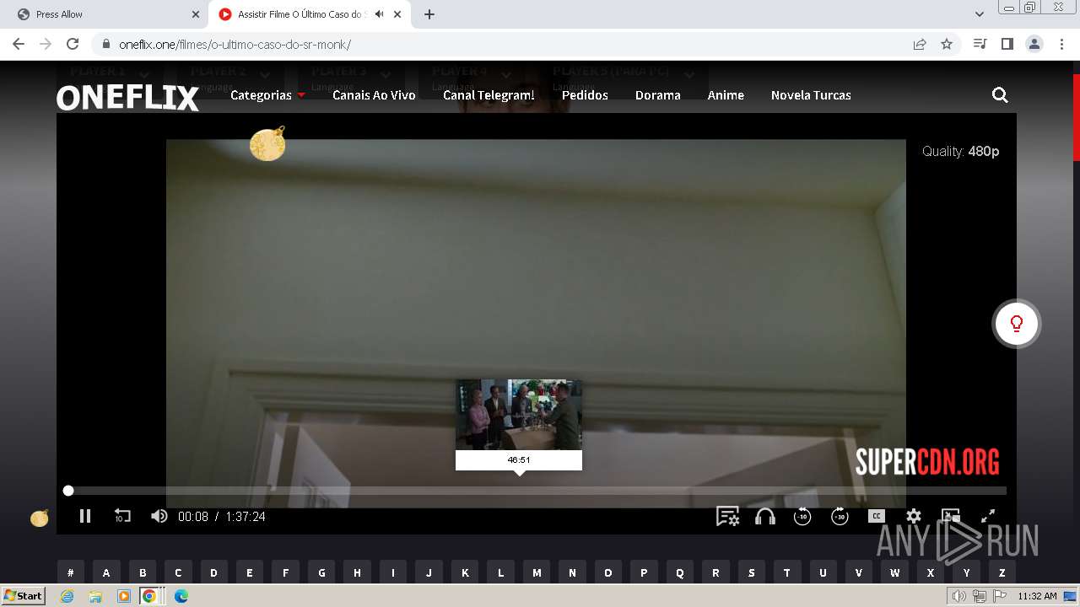Open Anime menu item

point(726,95)
